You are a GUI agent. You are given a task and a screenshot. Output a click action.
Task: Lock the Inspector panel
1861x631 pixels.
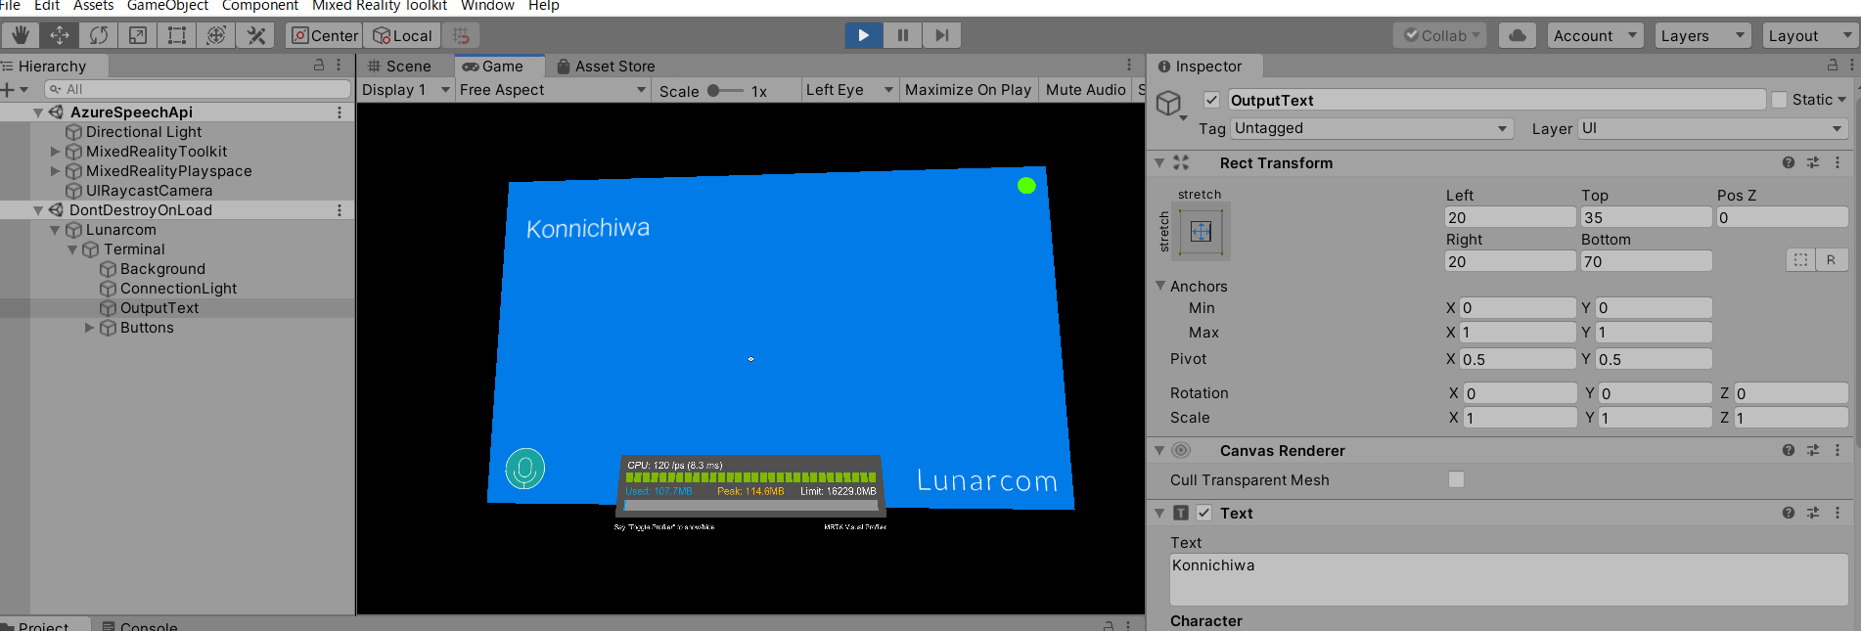(x=1833, y=65)
